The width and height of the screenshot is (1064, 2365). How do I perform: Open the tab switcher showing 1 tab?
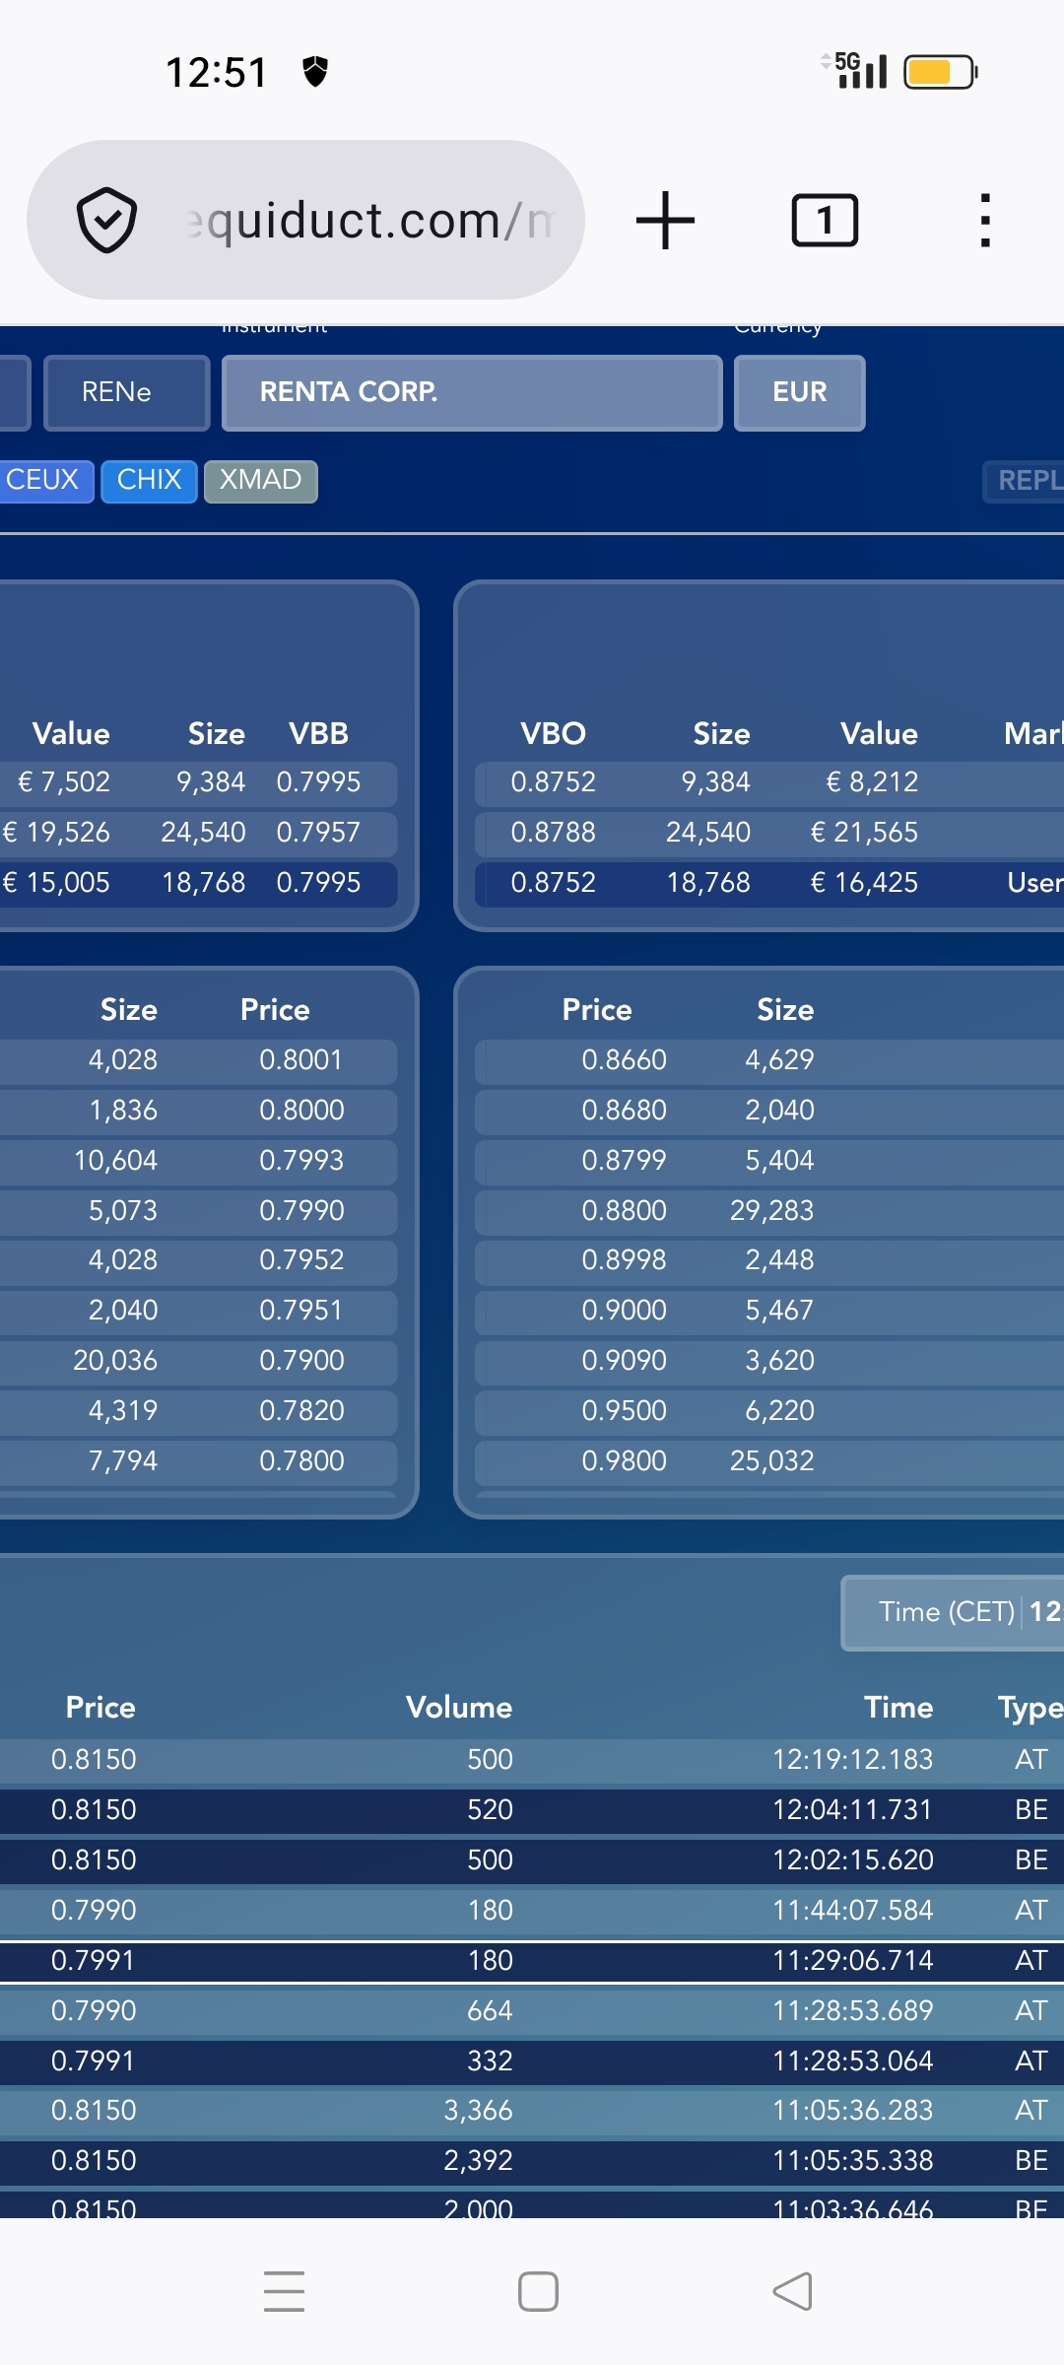(825, 220)
